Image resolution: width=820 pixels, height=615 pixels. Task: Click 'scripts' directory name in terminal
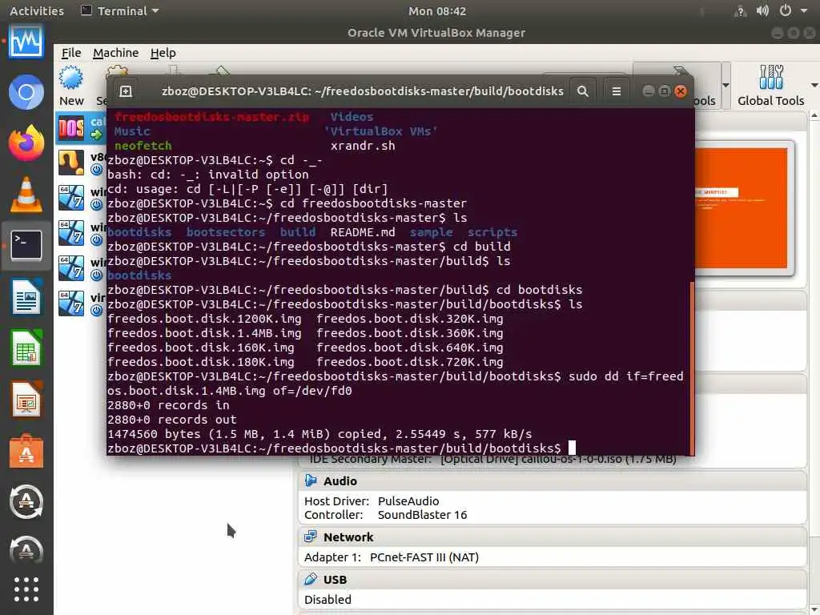492,232
